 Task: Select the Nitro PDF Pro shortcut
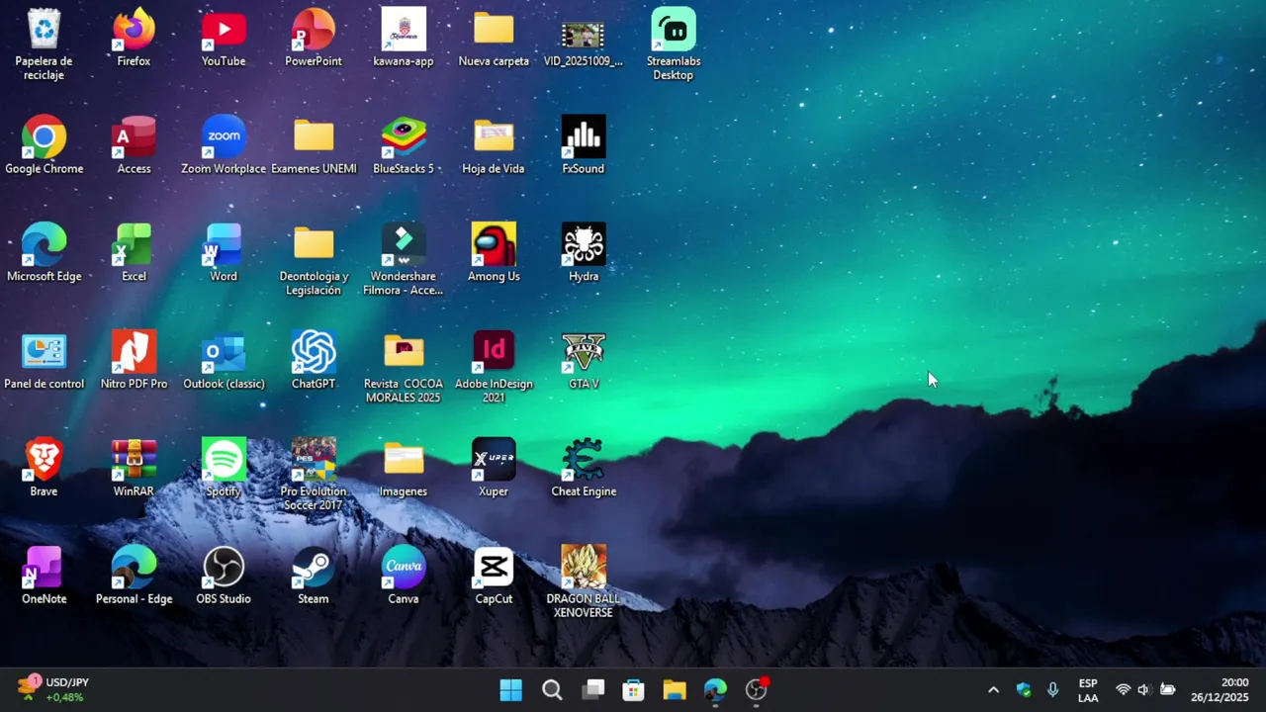[134, 361]
